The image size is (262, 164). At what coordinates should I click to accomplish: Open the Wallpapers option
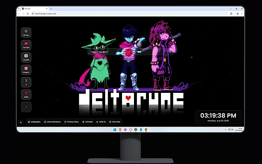[x=34, y=122]
